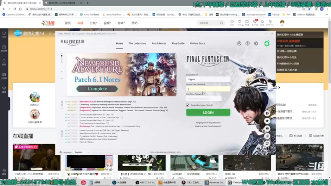
Task: Click the green LOGIN button
Action: 208,112
